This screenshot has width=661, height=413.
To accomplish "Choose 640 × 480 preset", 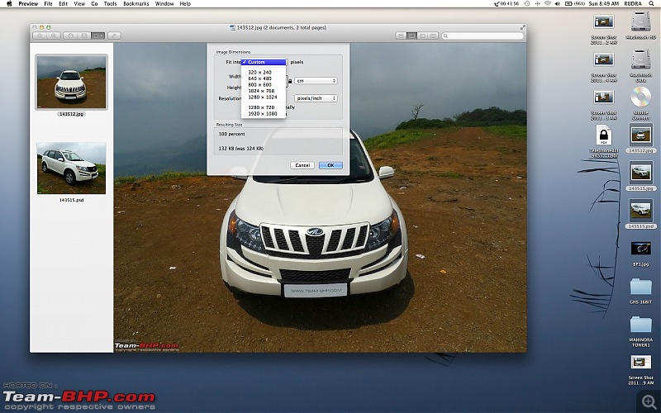I will point(264,78).
